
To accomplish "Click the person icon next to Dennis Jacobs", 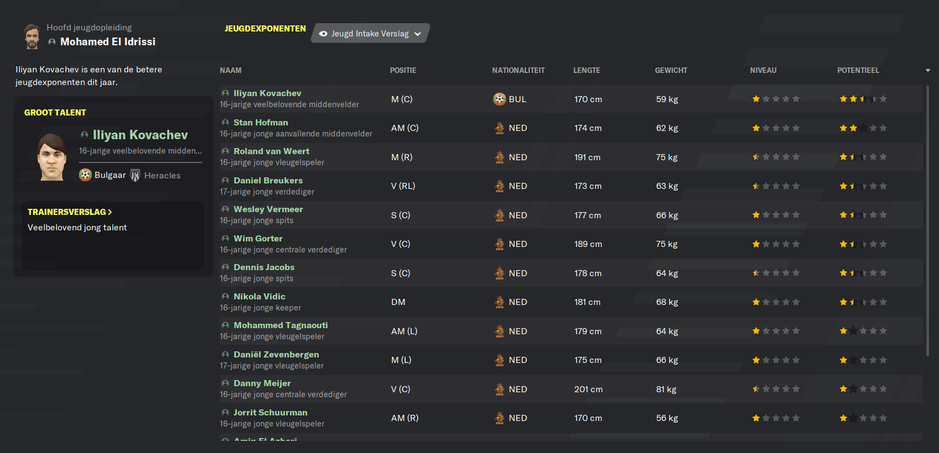I will click(225, 267).
